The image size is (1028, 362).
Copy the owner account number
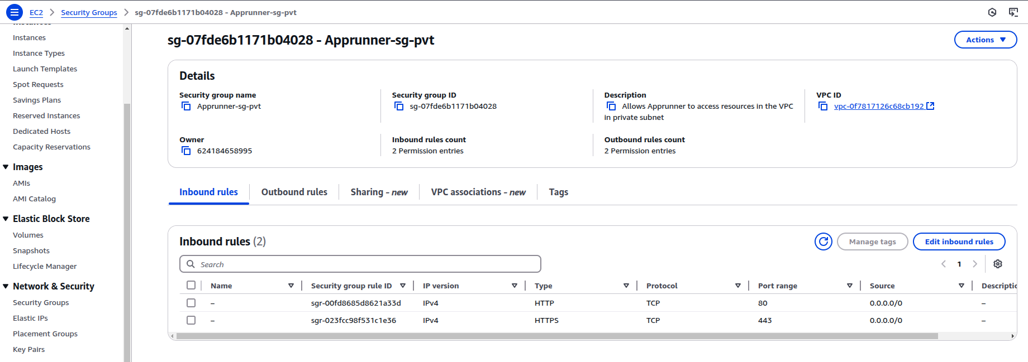coord(186,151)
